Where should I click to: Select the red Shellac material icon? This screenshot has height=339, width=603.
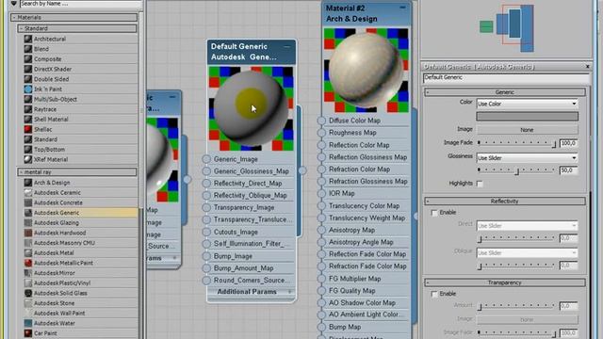[x=28, y=129]
